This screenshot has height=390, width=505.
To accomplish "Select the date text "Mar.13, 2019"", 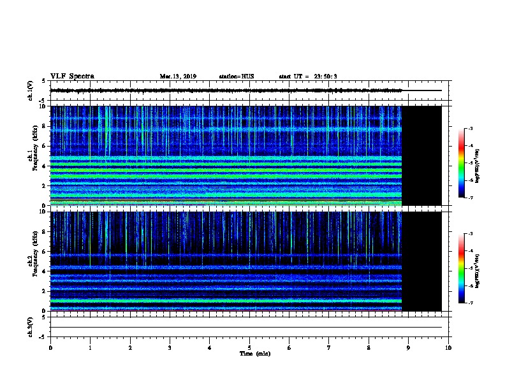I will (178, 76).
